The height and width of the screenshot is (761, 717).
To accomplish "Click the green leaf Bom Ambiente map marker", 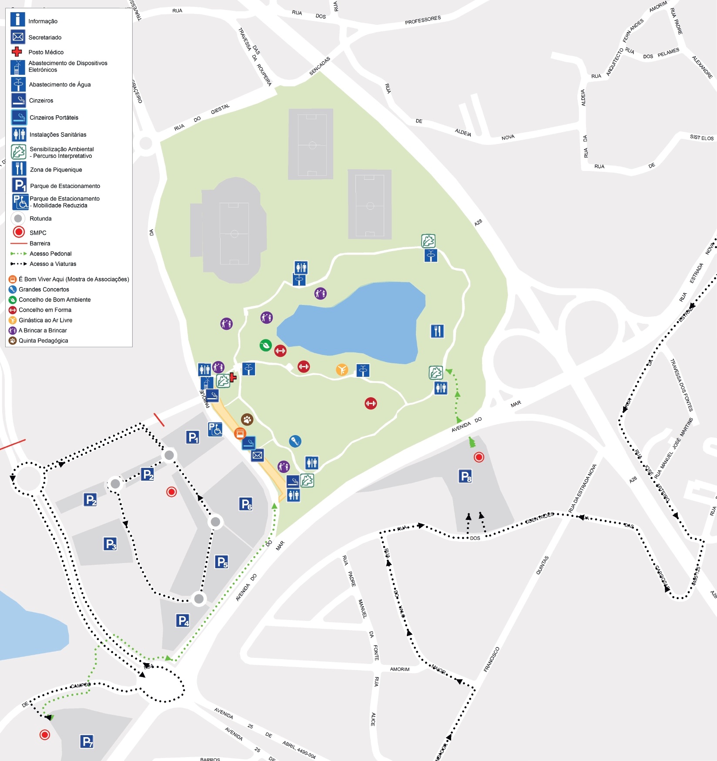I will pos(265,345).
